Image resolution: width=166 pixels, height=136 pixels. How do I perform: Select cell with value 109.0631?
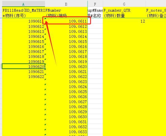tap(66, 122)
